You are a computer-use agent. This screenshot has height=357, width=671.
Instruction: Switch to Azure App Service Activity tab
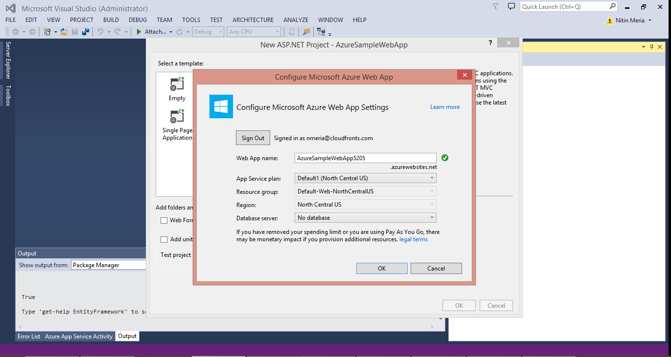click(79, 336)
